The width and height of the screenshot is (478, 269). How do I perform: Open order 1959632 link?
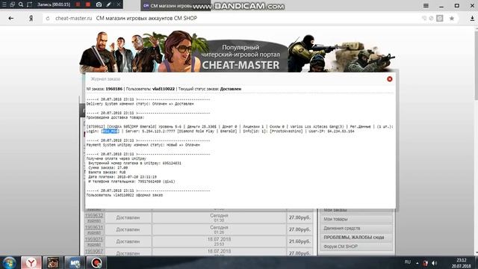(94, 216)
